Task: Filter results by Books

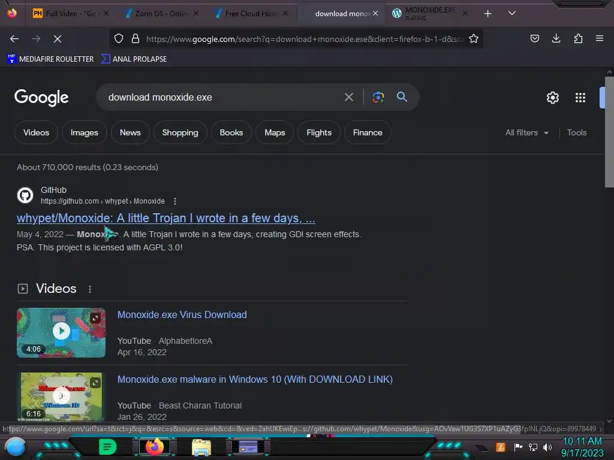Action: click(x=231, y=132)
